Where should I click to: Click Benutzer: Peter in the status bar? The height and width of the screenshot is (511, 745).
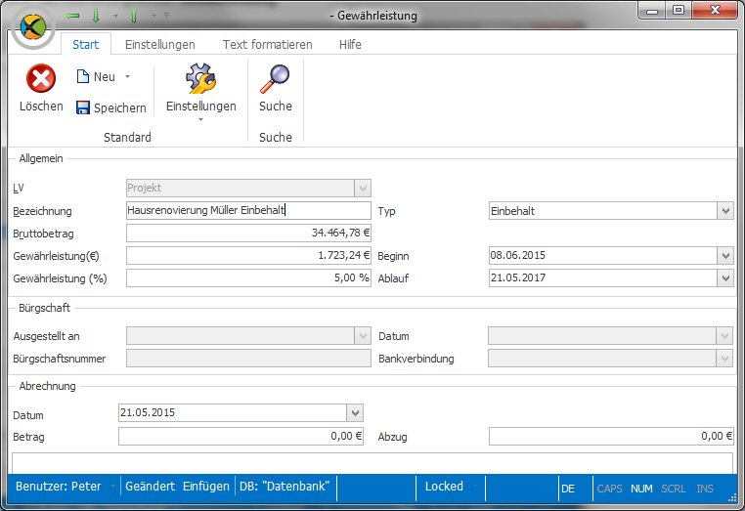[x=59, y=487]
